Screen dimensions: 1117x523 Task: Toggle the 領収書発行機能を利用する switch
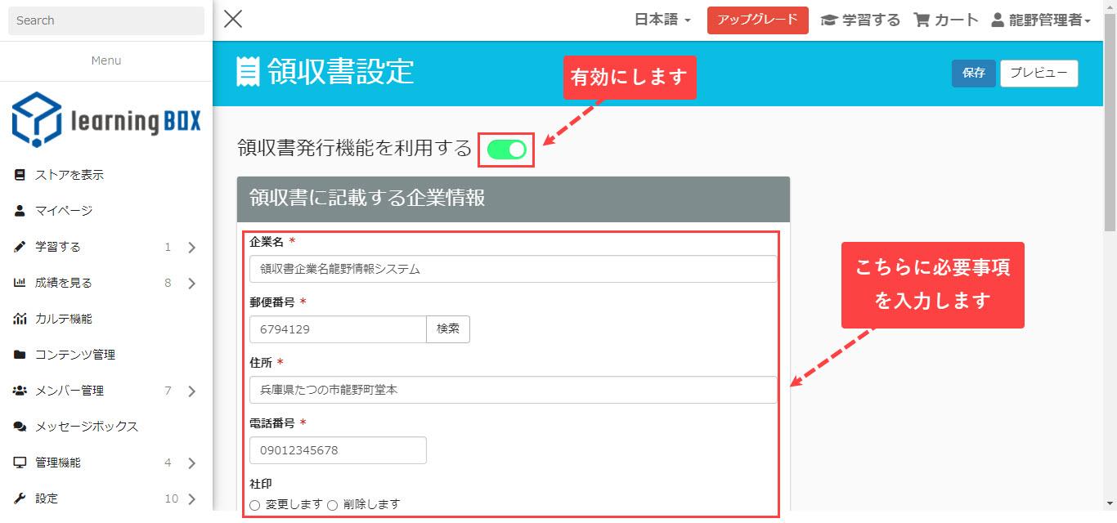coord(506,150)
